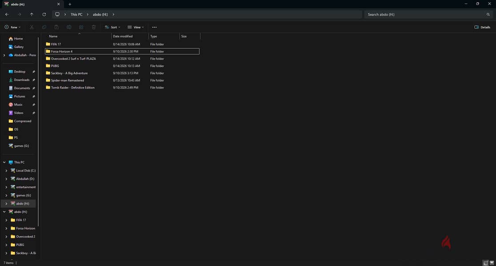Unpin Documents using its pin icon
The height and width of the screenshot is (266, 496).
coord(33,88)
